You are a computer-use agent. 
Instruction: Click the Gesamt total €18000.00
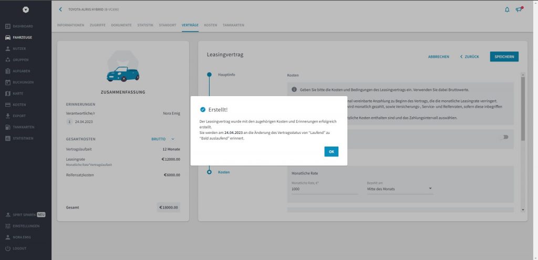pos(169,207)
